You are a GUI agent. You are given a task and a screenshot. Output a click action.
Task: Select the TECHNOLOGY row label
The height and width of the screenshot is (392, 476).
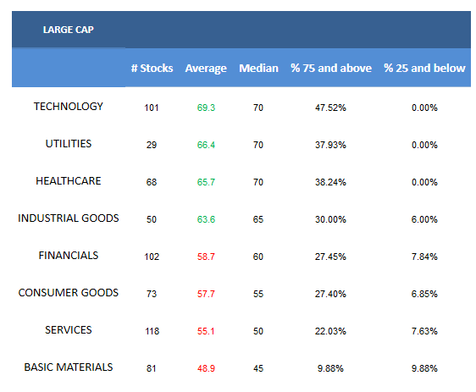pos(69,107)
